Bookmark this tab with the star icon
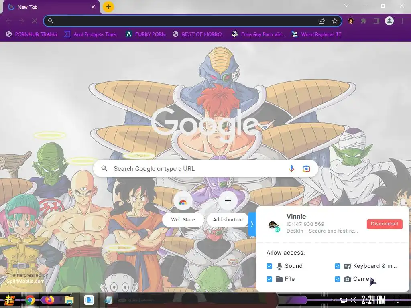The width and height of the screenshot is (411, 308). click(335, 21)
